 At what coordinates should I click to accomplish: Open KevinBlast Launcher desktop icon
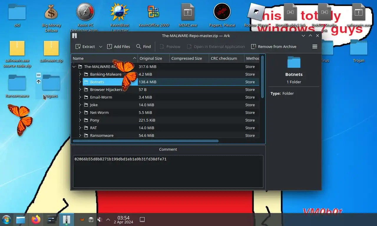[x=120, y=18]
